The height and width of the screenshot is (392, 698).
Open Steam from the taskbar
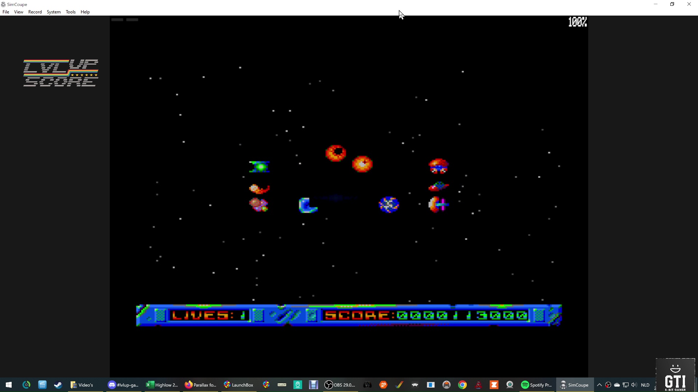[58, 385]
